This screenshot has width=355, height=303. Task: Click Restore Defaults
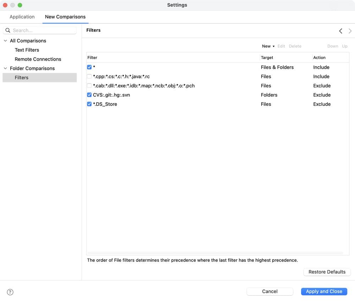click(x=327, y=272)
